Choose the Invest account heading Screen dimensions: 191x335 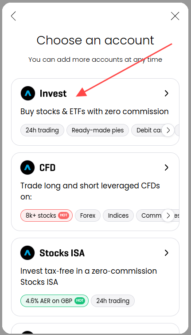(x=53, y=93)
